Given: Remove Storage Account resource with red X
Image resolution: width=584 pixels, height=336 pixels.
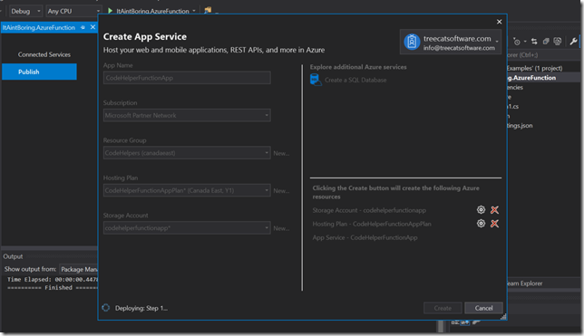Looking at the screenshot, I should (x=494, y=210).
